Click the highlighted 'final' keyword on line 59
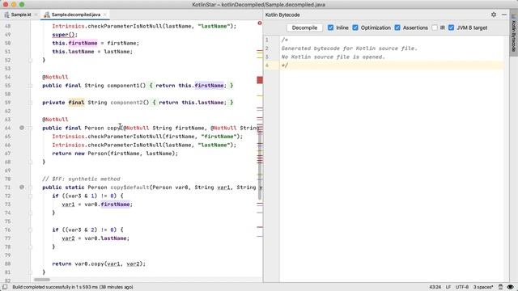518x291 pixels. coord(76,103)
